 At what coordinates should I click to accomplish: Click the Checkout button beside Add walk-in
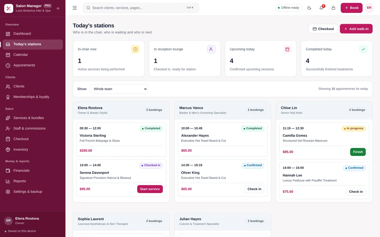coord(323,29)
